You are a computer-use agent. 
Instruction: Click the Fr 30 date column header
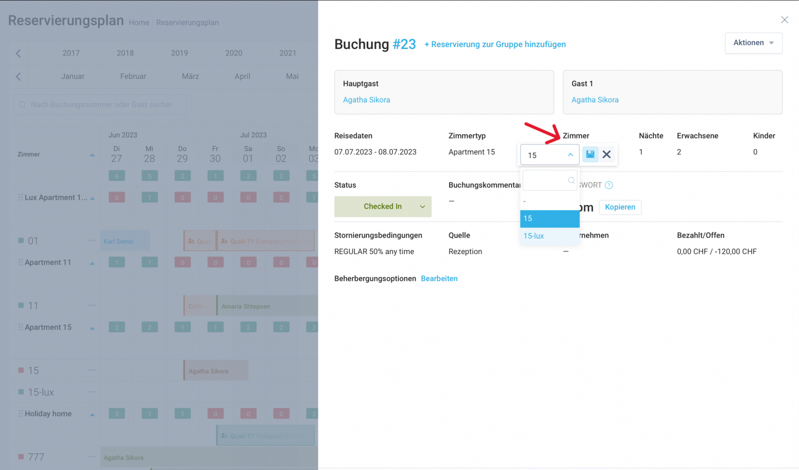[215, 154]
